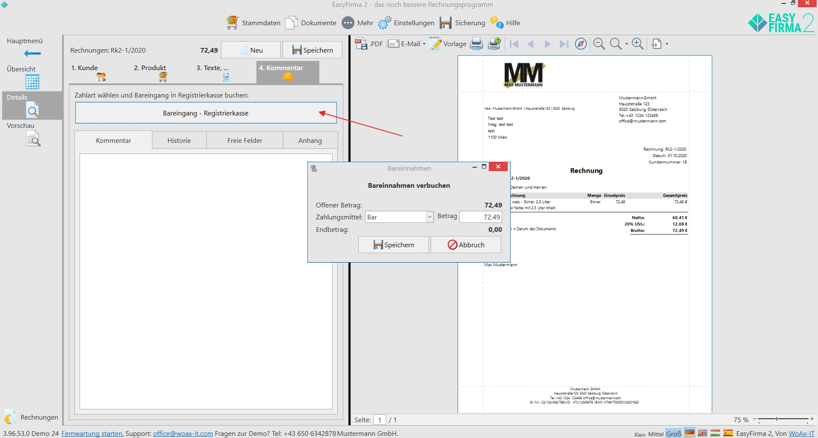Click the compass navigation icon

(x=581, y=44)
